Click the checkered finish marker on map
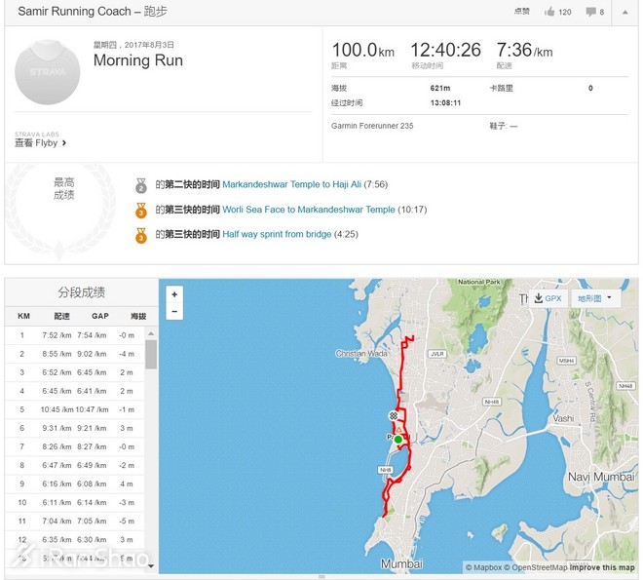Screen dimensions: 643x580 click(394, 416)
